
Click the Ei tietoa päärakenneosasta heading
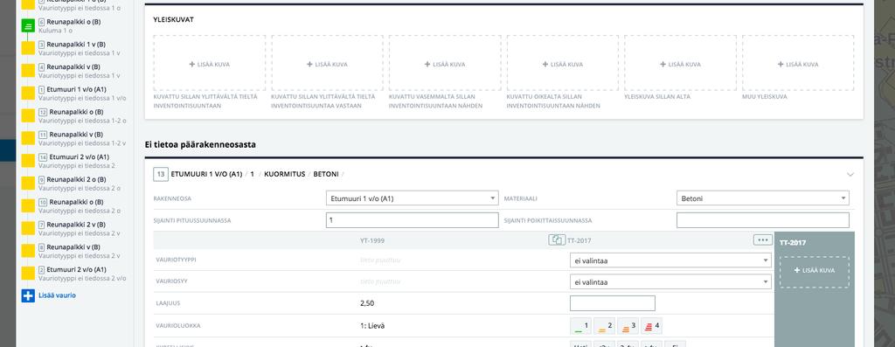point(200,145)
